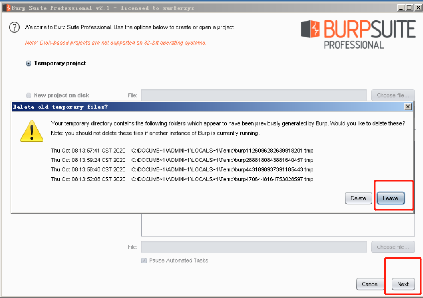Maximize the Burp Suite window
The image size is (423, 298).
[409, 8]
